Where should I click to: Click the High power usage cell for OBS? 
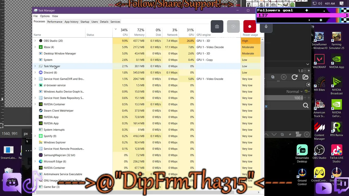click(251, 41)
